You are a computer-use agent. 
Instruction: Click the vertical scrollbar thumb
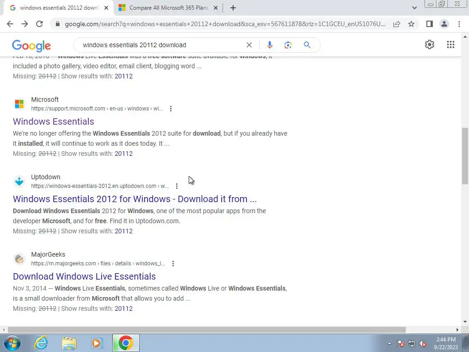pyautogui.click(x=465, y=156)
